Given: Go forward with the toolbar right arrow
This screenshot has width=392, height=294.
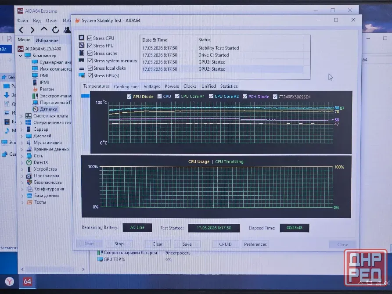Looking at the screenshot, I should click(32, 30).
